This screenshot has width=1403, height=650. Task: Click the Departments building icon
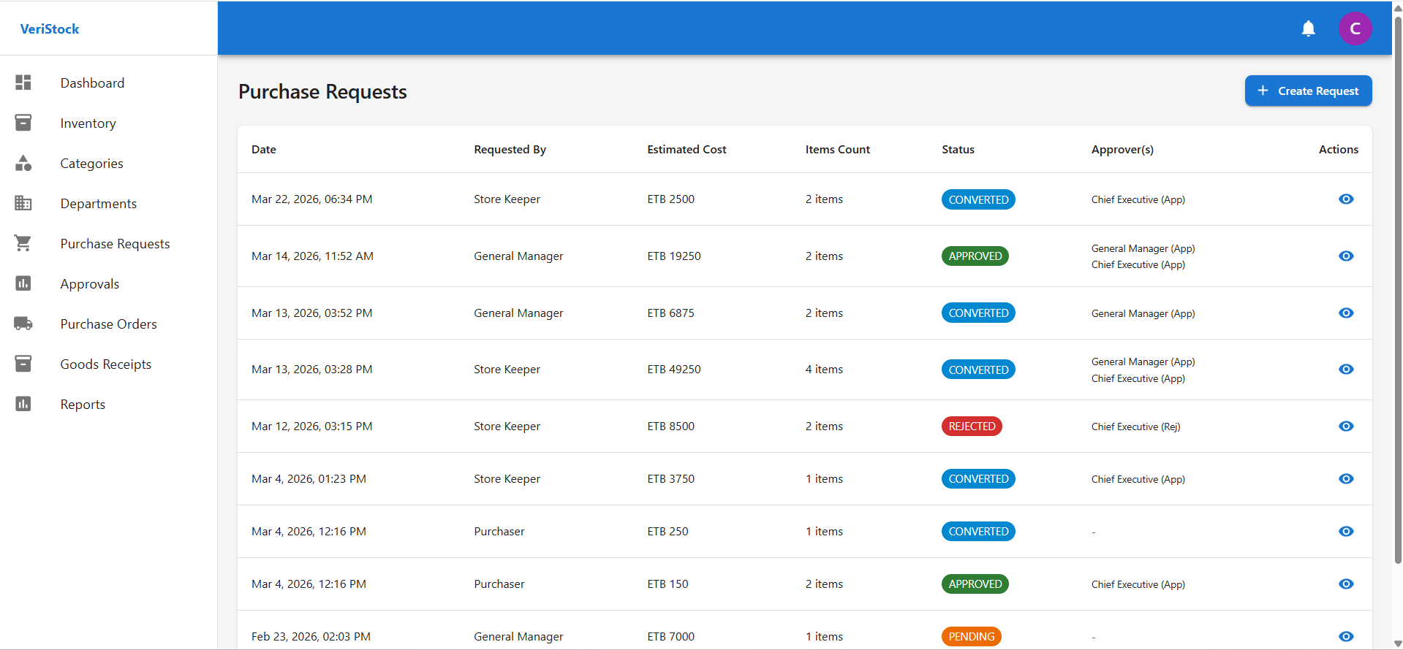click(x=23, y=203)
